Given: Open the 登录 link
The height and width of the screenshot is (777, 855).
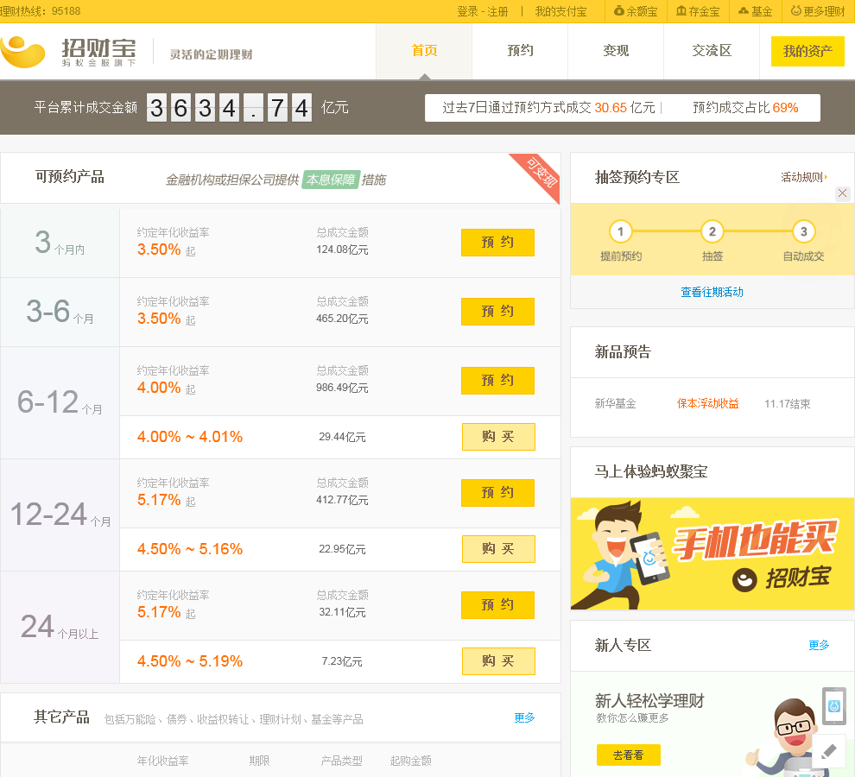Looking at the screenshot, I should pyautogui.click(x=467, y=11).
